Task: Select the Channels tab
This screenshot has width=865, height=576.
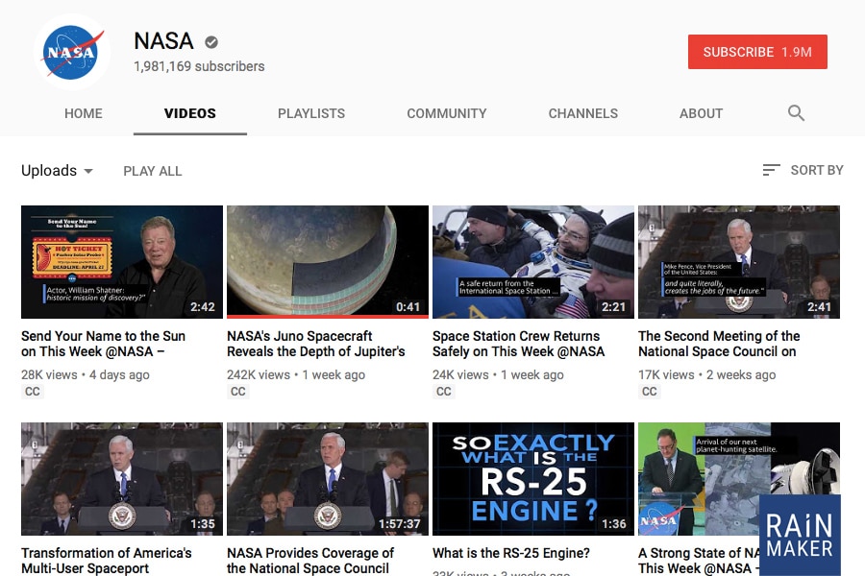Action: pos(582,113)
